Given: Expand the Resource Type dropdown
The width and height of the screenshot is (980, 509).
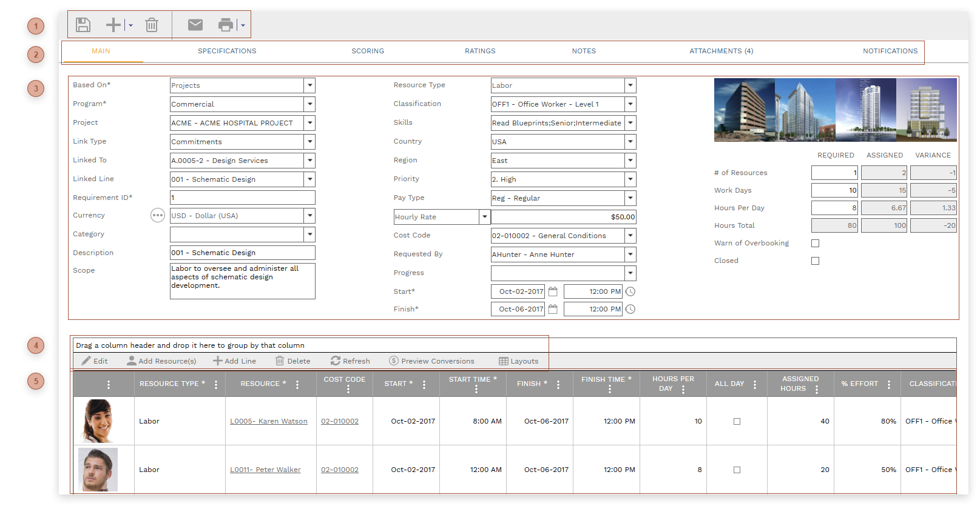Looking at the screenshot, I should [x=630, y=85].
